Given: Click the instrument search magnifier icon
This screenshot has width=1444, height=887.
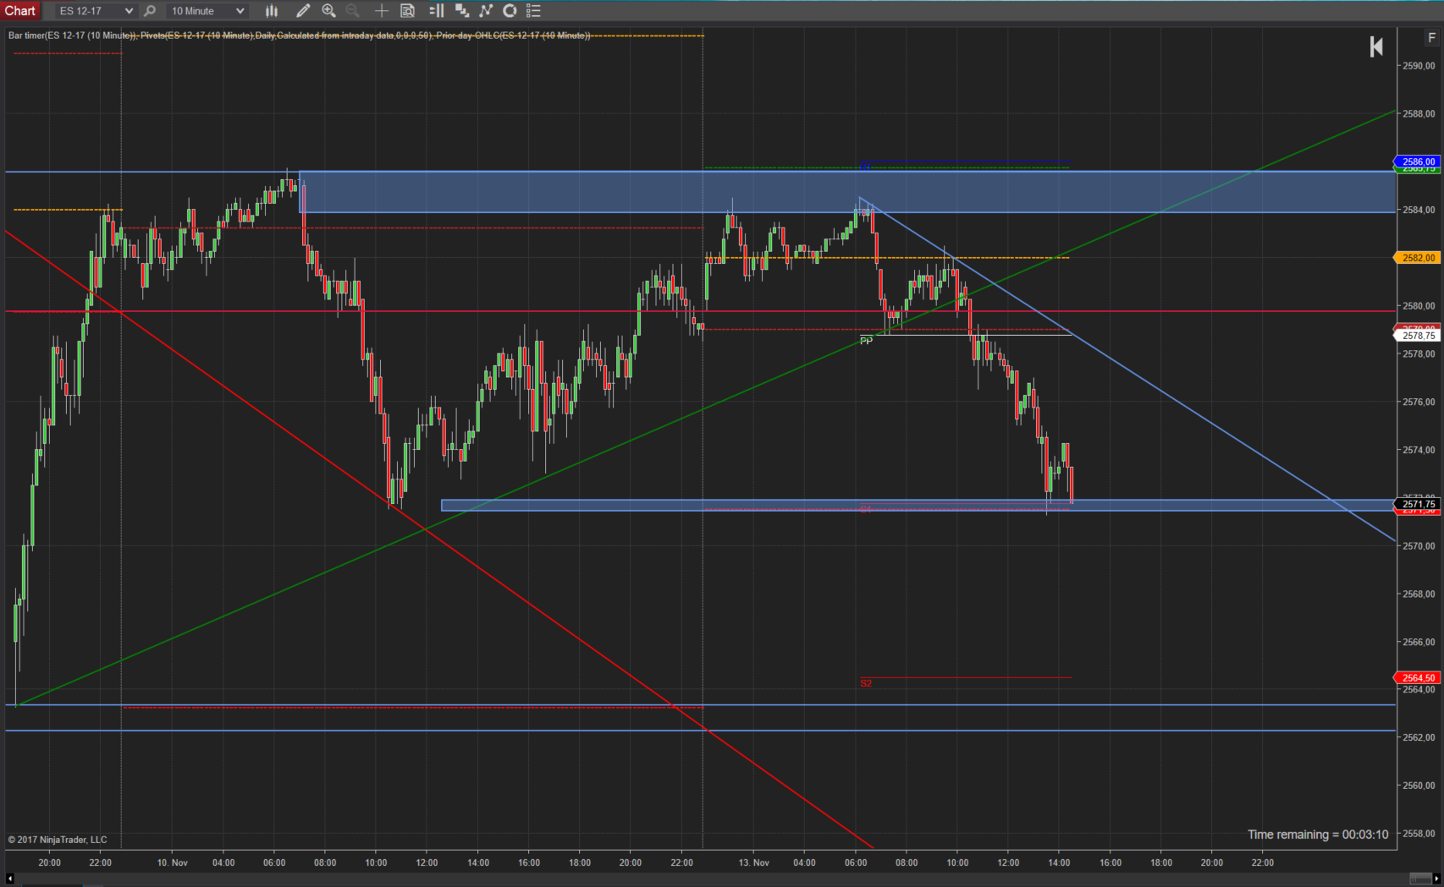Looking at the screenshot, I should [150, 11].
